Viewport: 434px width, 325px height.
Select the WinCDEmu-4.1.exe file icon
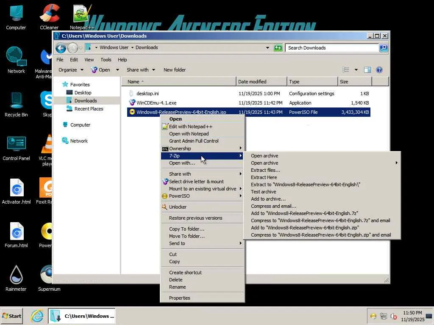point(132,102)
